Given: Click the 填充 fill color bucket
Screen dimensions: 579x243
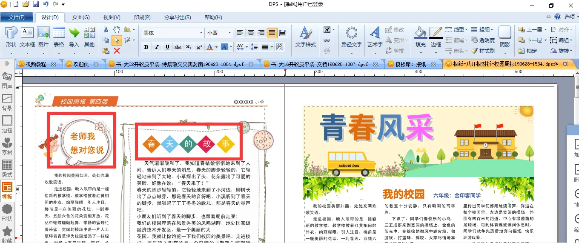Looking at the screenshot, I should [420, 37].
